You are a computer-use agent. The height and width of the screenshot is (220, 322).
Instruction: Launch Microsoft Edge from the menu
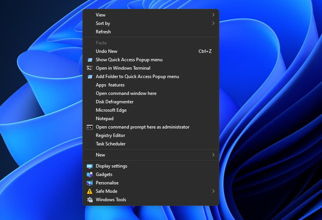point(111,110)
